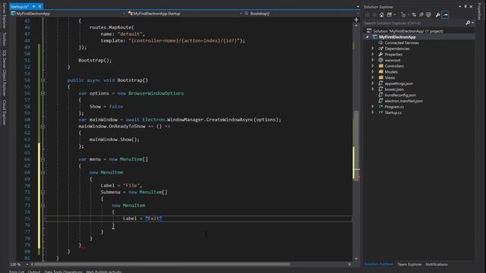Expand the Dependencies node
Screen dimensions: 486x273
pyautogui.click(x=373, y=49)
